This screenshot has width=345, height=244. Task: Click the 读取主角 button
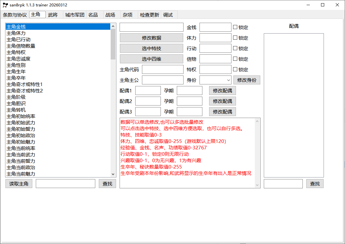pyautogui.click(x=19, y=184)
